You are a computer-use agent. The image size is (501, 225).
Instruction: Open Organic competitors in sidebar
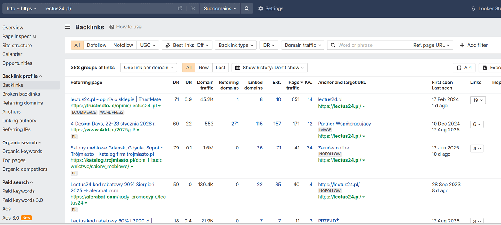click(25, 169)
